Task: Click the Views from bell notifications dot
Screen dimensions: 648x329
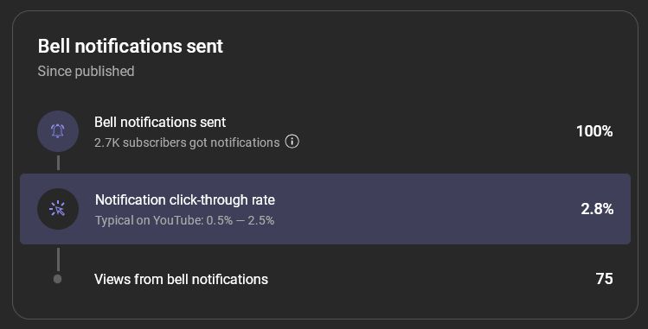Action: [58, 279]
